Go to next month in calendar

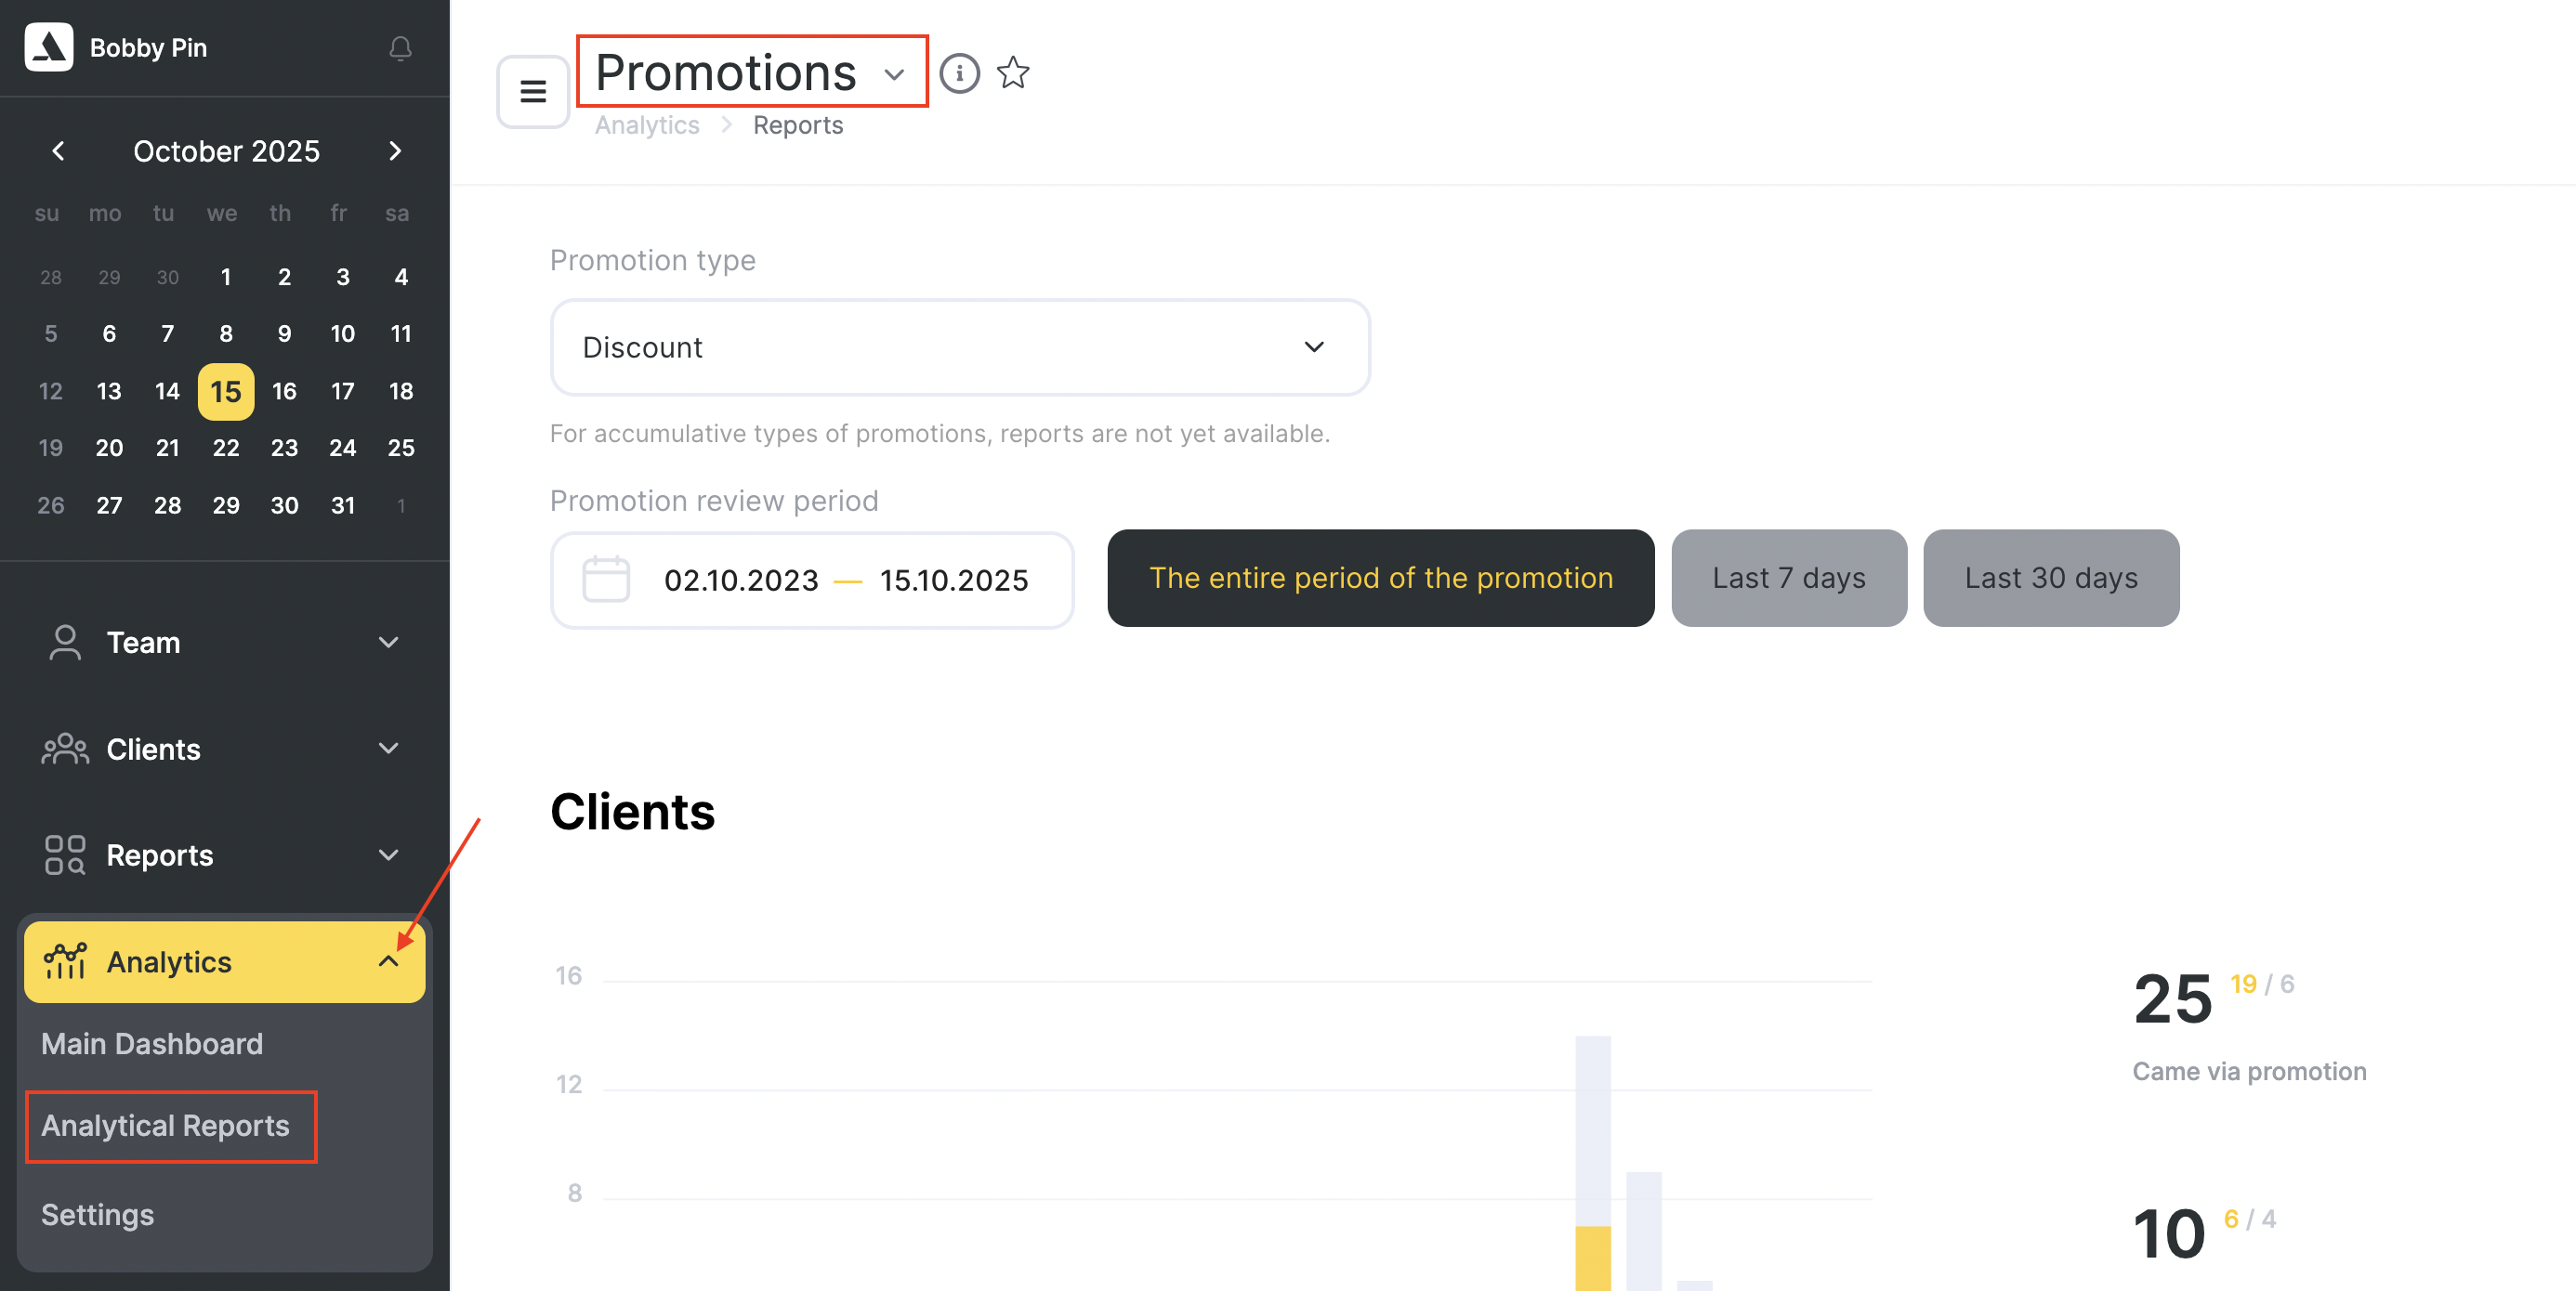(x=395, y=150)
